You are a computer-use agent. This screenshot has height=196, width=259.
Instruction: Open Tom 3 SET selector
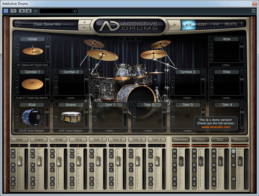178,105
